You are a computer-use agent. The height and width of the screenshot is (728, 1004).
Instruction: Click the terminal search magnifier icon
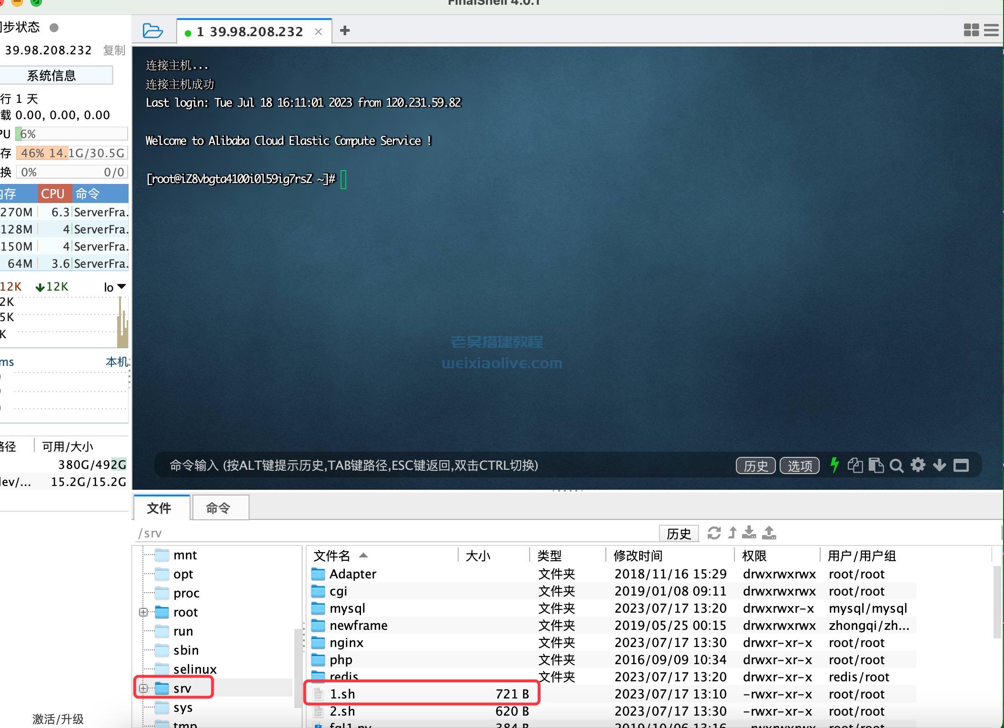896,465
